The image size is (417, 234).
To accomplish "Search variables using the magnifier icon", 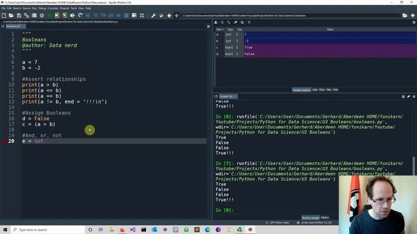I will [242, 23].
